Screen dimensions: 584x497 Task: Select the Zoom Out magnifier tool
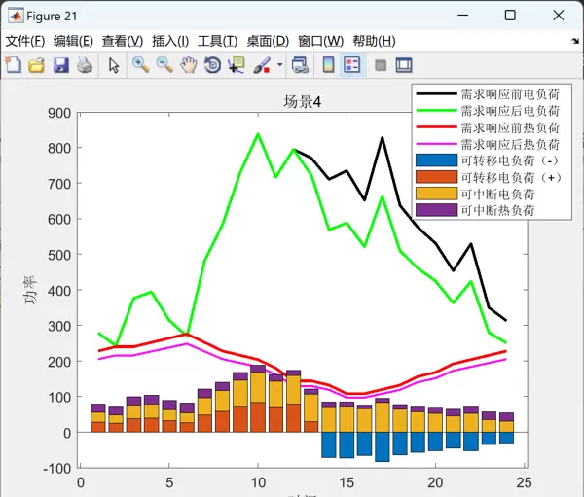pos(164,65)
